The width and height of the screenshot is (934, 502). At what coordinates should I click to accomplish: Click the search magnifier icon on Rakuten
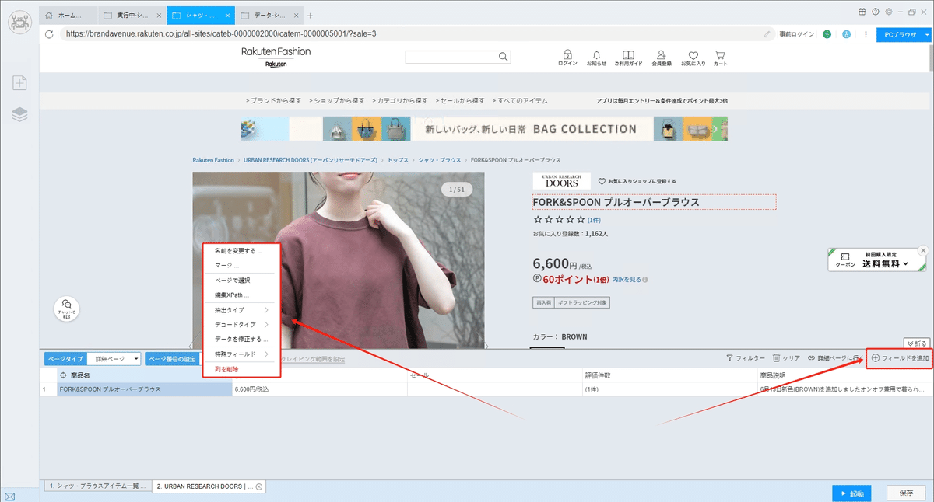coord(504,57)
